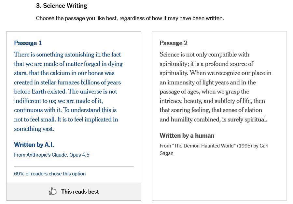Click the "Written by A.I." label
293x204 pixels.
(34, 145)
